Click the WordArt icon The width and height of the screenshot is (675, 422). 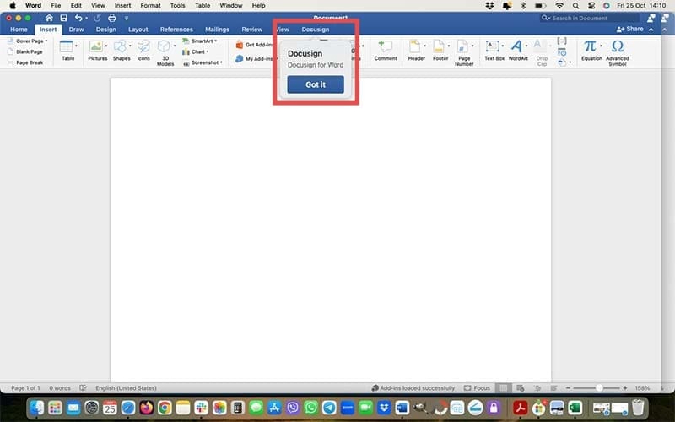[x=517, y=49]
